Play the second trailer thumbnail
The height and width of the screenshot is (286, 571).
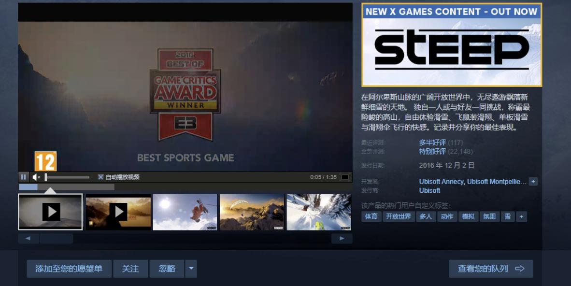coord(118,212)
